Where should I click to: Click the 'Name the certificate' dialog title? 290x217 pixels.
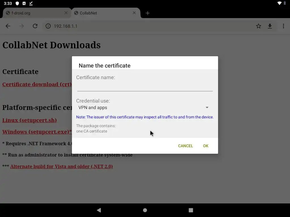click(x=105, y=66)
